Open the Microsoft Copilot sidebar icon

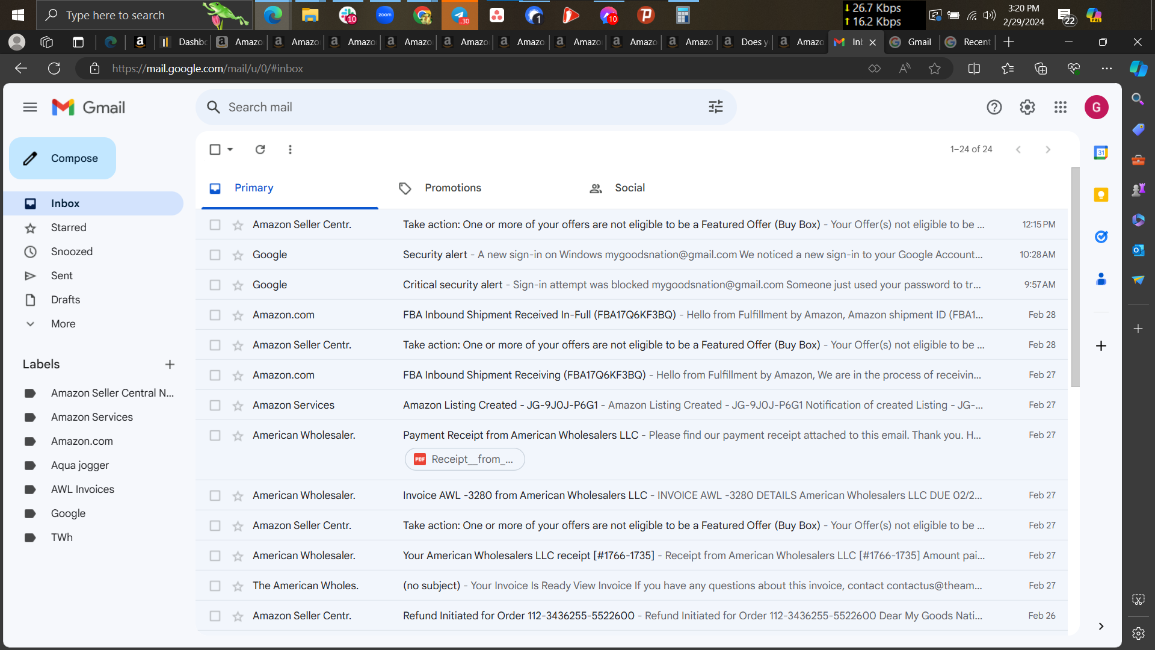coord(1138,69)
